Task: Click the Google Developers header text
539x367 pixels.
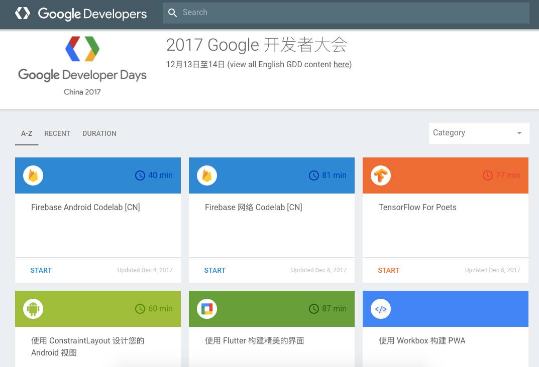Action: 92,14
